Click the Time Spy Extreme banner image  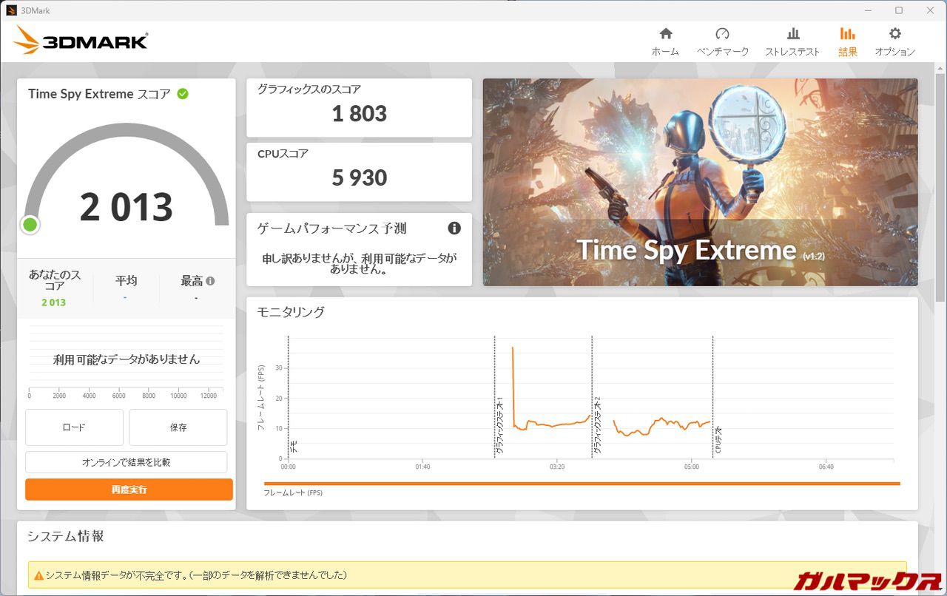click(700, 182)
